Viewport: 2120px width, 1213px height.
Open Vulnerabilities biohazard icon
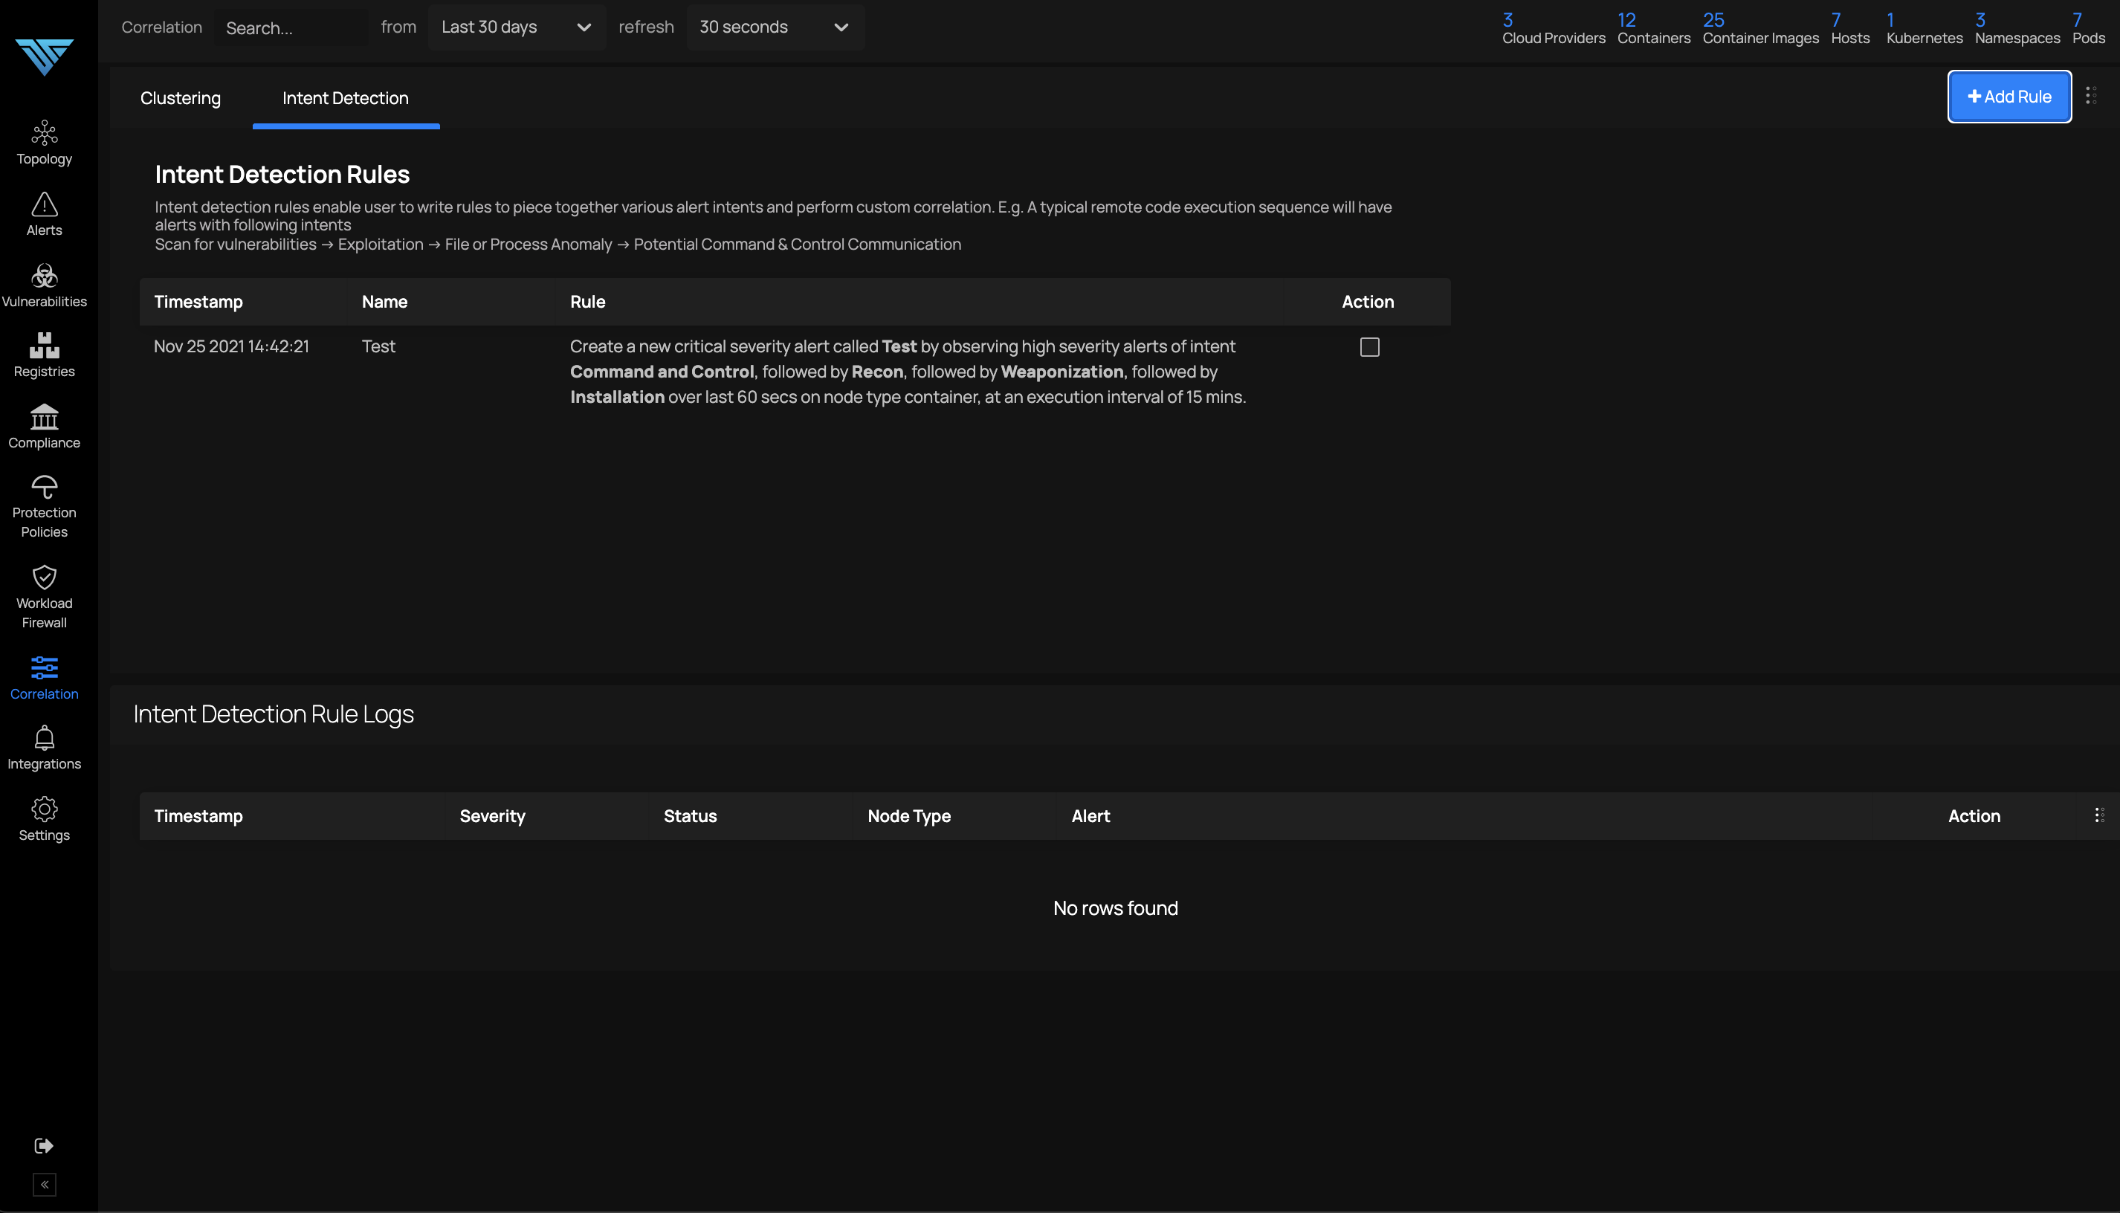[44, 276]
